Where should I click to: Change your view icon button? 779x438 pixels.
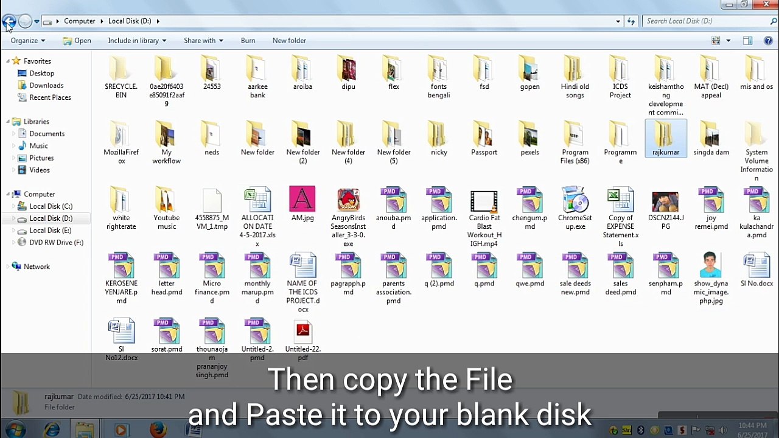point(716,41)
